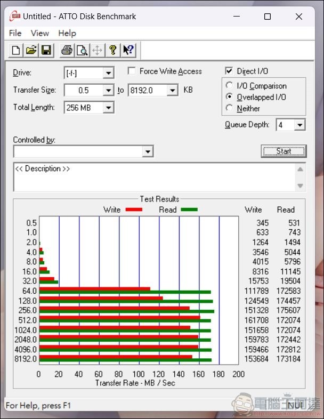Viewport: 324px width, 419px height.
Task: Click the description scrollbar down arrow
Action: coord(300,186)
